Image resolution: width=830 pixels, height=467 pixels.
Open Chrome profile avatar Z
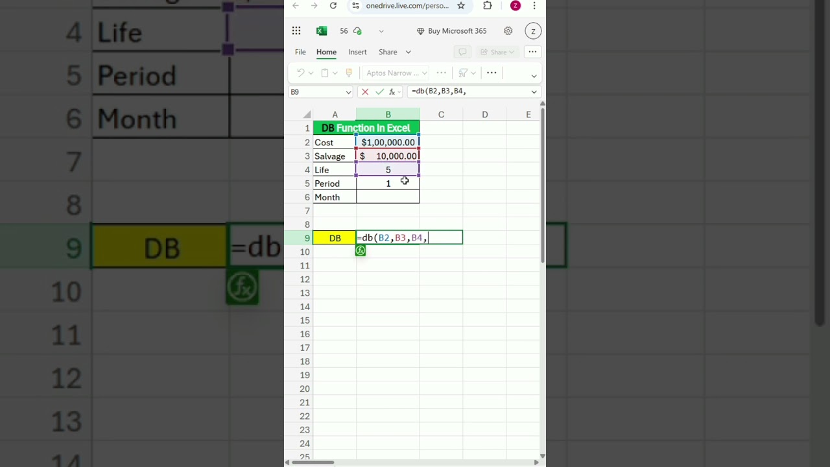[x=516, y=6]
